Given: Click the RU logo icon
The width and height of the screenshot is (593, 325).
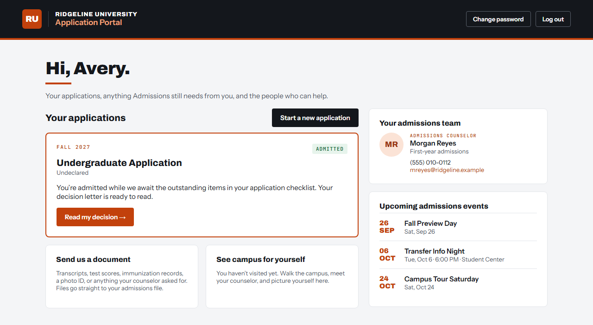Looking at the screenshot, I should tap(32, 19).
